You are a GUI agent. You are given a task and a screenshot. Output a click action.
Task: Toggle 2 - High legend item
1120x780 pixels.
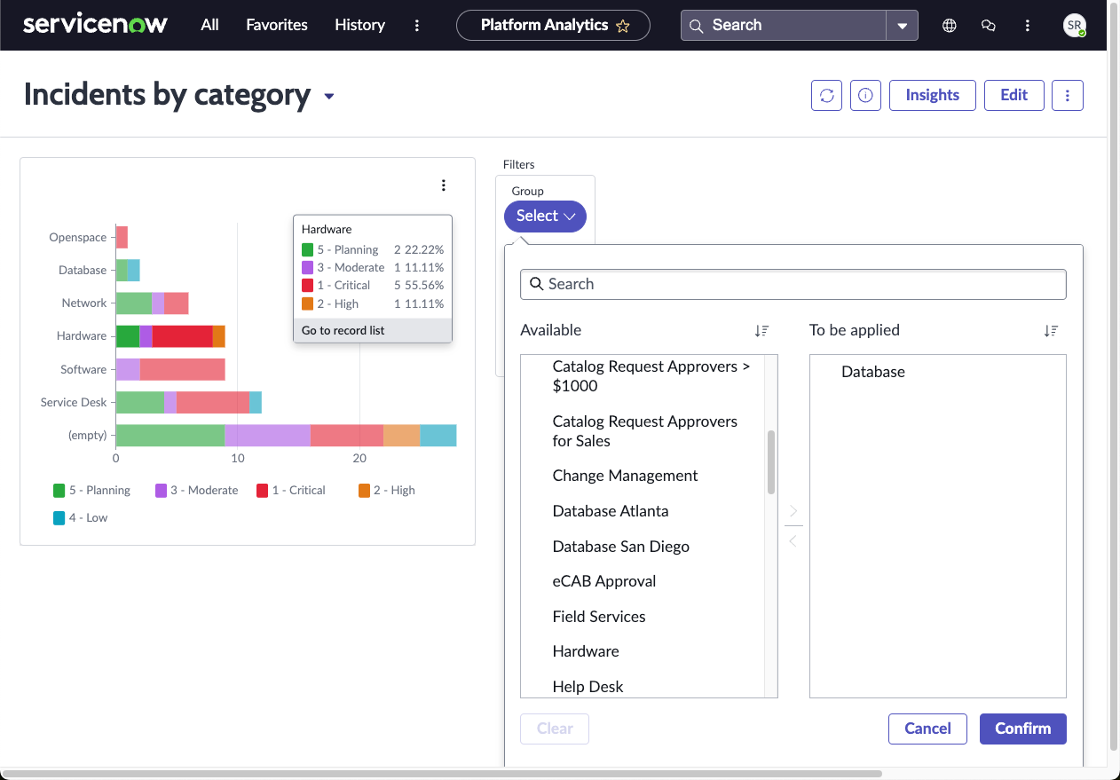(x=387, y=490)
